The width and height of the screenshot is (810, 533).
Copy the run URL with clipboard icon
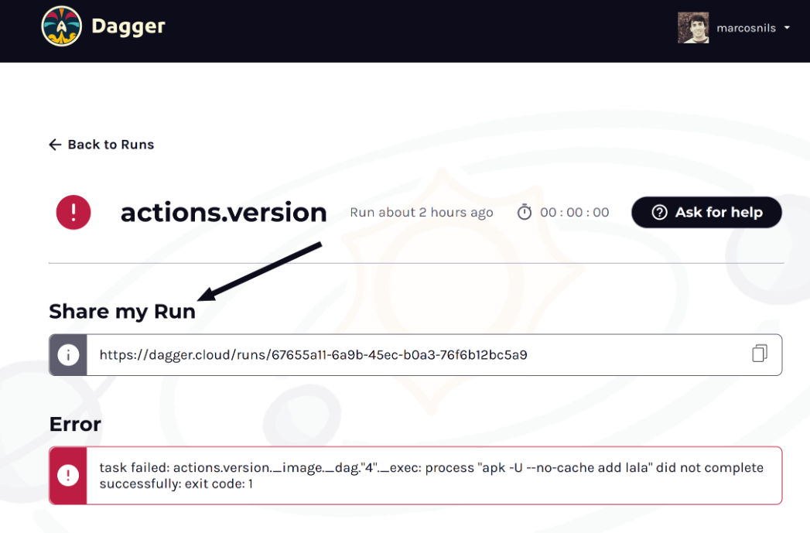(760, 354)
